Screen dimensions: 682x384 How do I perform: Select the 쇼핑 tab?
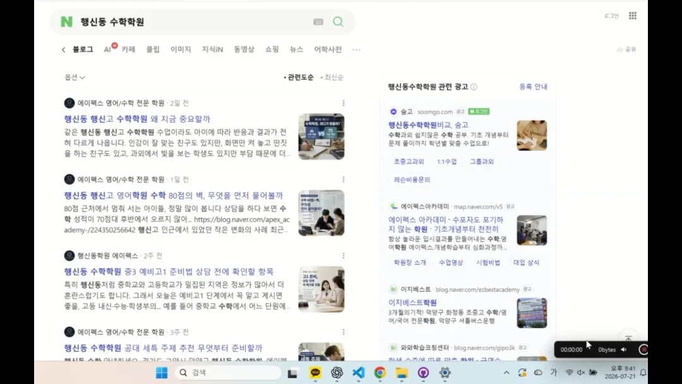click(x=272, y=49)
